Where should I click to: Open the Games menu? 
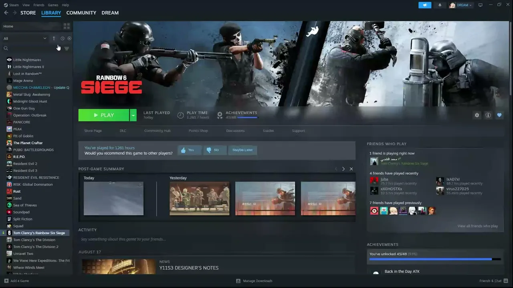(x=53, y=5)
